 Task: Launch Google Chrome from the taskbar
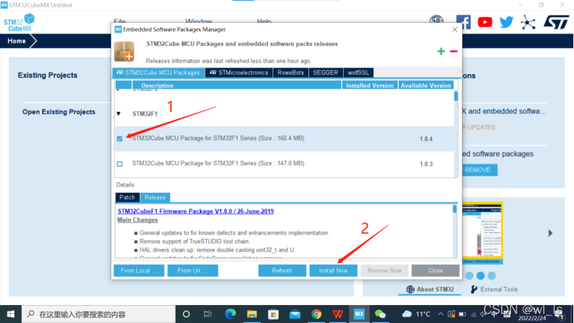pyautogui.click(x=316, y=314)
